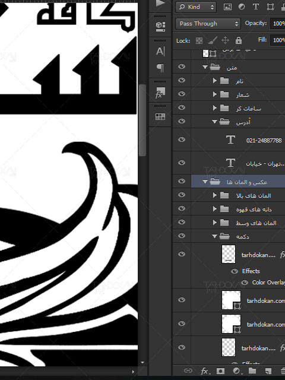Open the Swatches grid panel icon
The width and height of the screenshot is (285, 380).
160,117
